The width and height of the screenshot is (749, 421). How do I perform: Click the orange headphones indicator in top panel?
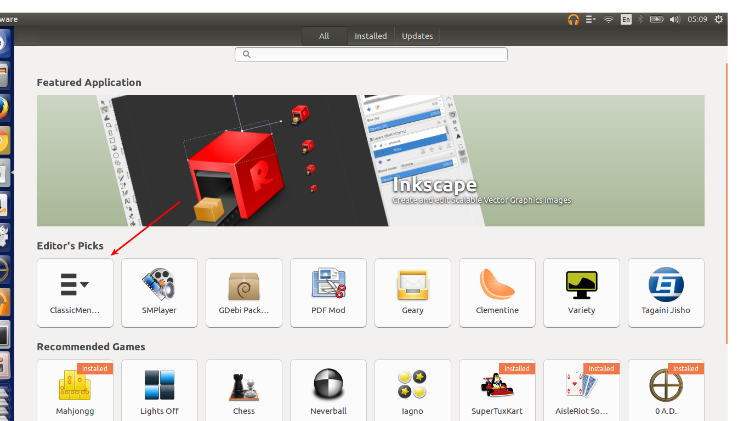coord(574,19)
